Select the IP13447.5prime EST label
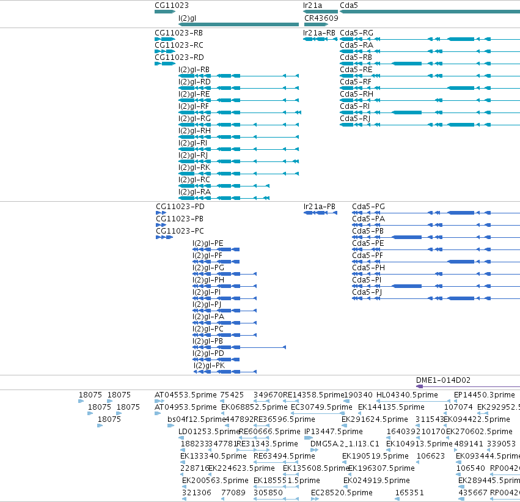The height and width of the screenshot is (502, 520). tap(333, 432)
